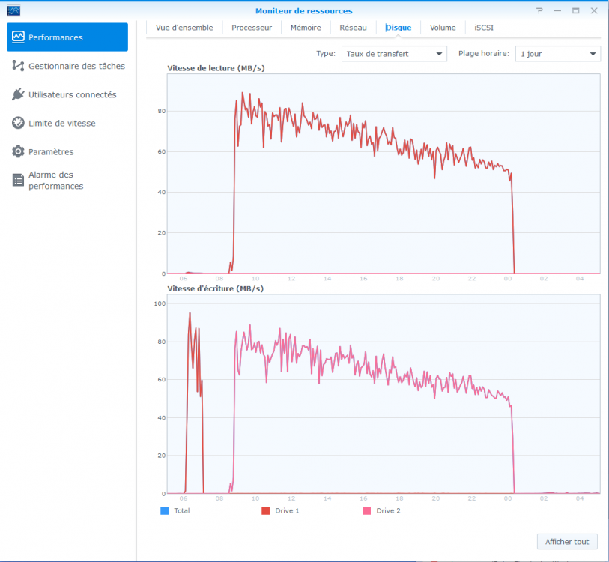This screenshot has width=609, height=562.
Task: Open the Plage horaire dropdown 1 jour
Action: [557, 54]
